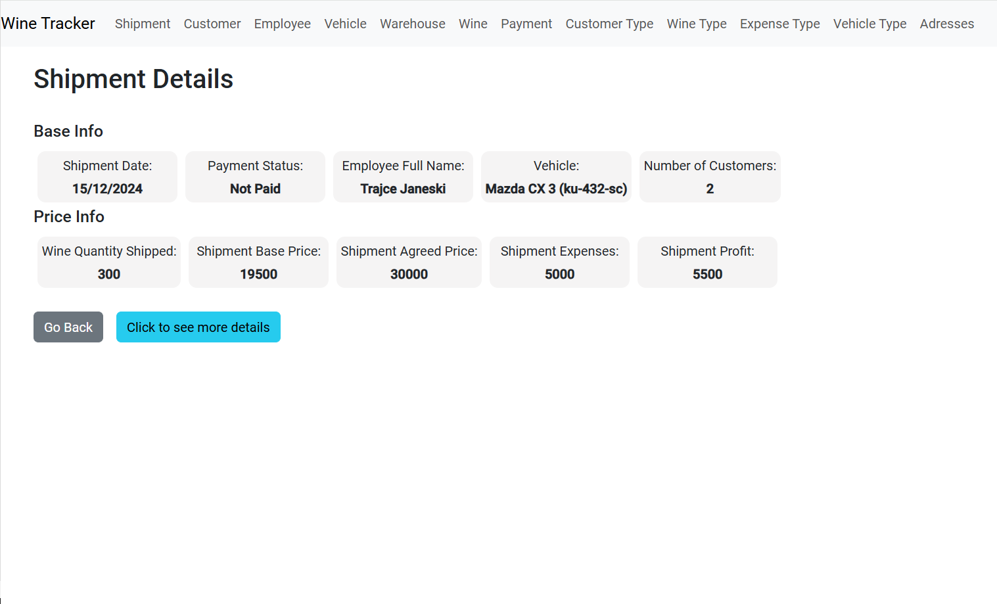
Task: Go to the Customer page
Action: 212,24
